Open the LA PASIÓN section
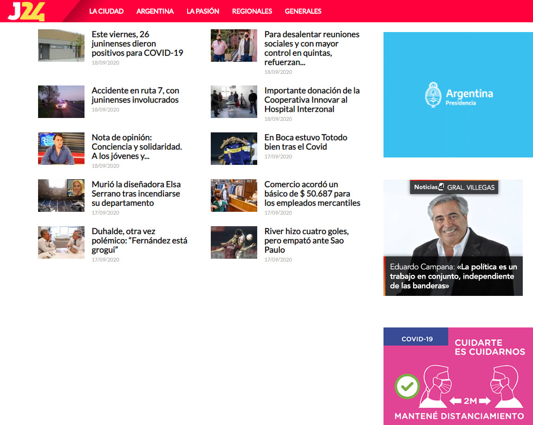Image resolution: width=533 pixels, height=425 pixels. [x=203, y=11]
